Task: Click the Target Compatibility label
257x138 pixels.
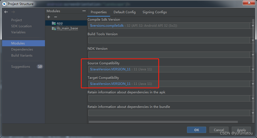Action: click(103, 77)
